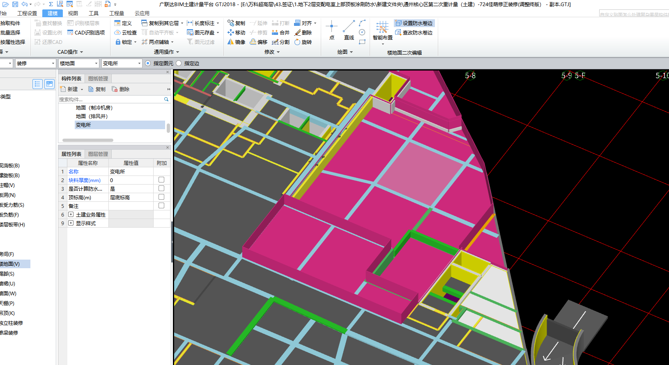The height and width of the screenshot is (365, 669).
Task: Expand 土建业务属性 property group
Action: tap(71, 214)
